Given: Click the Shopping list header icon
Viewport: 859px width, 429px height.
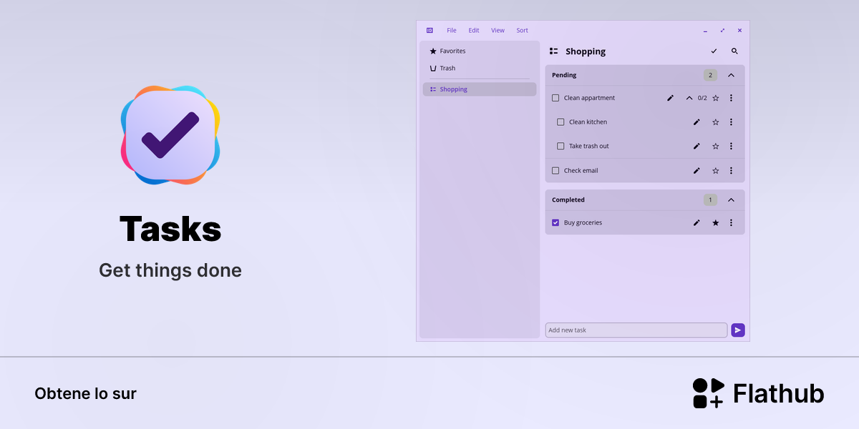Looking at the screenshot, I should point(553,51).
